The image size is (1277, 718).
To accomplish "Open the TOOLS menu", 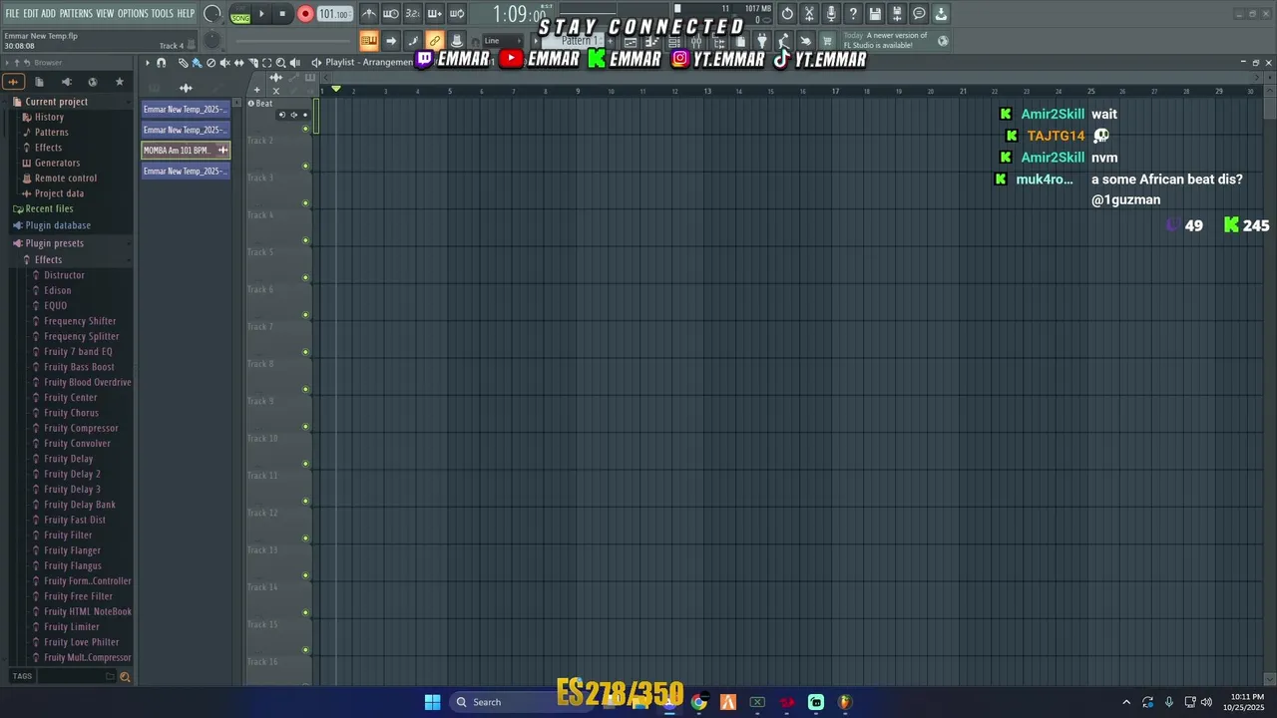I will click(x=162, y=14).
